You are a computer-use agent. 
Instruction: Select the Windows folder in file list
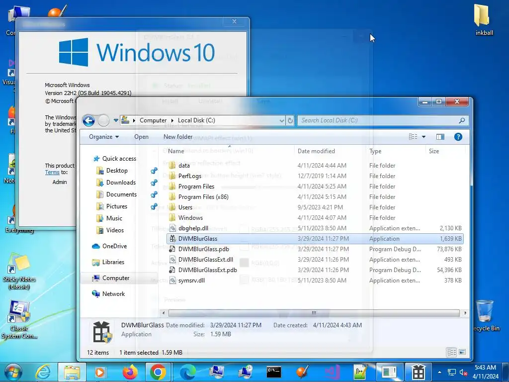[x=190, y=218]
